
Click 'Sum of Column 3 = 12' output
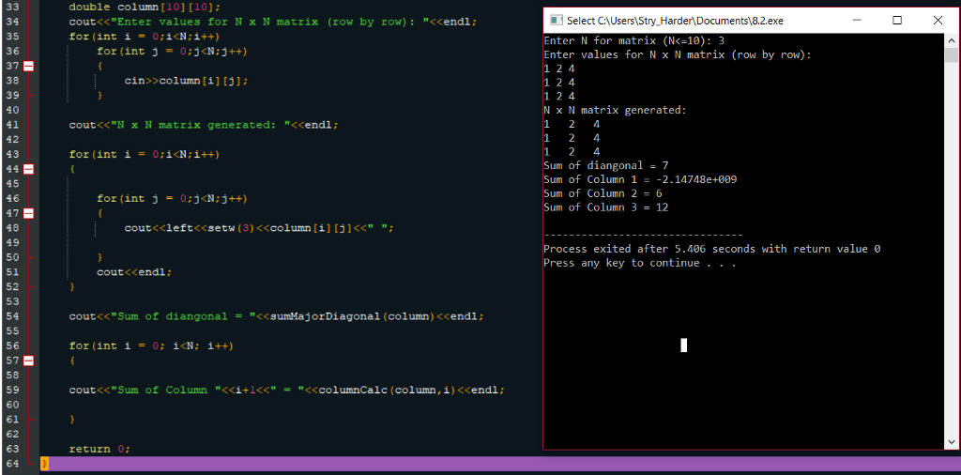(605, 207)
